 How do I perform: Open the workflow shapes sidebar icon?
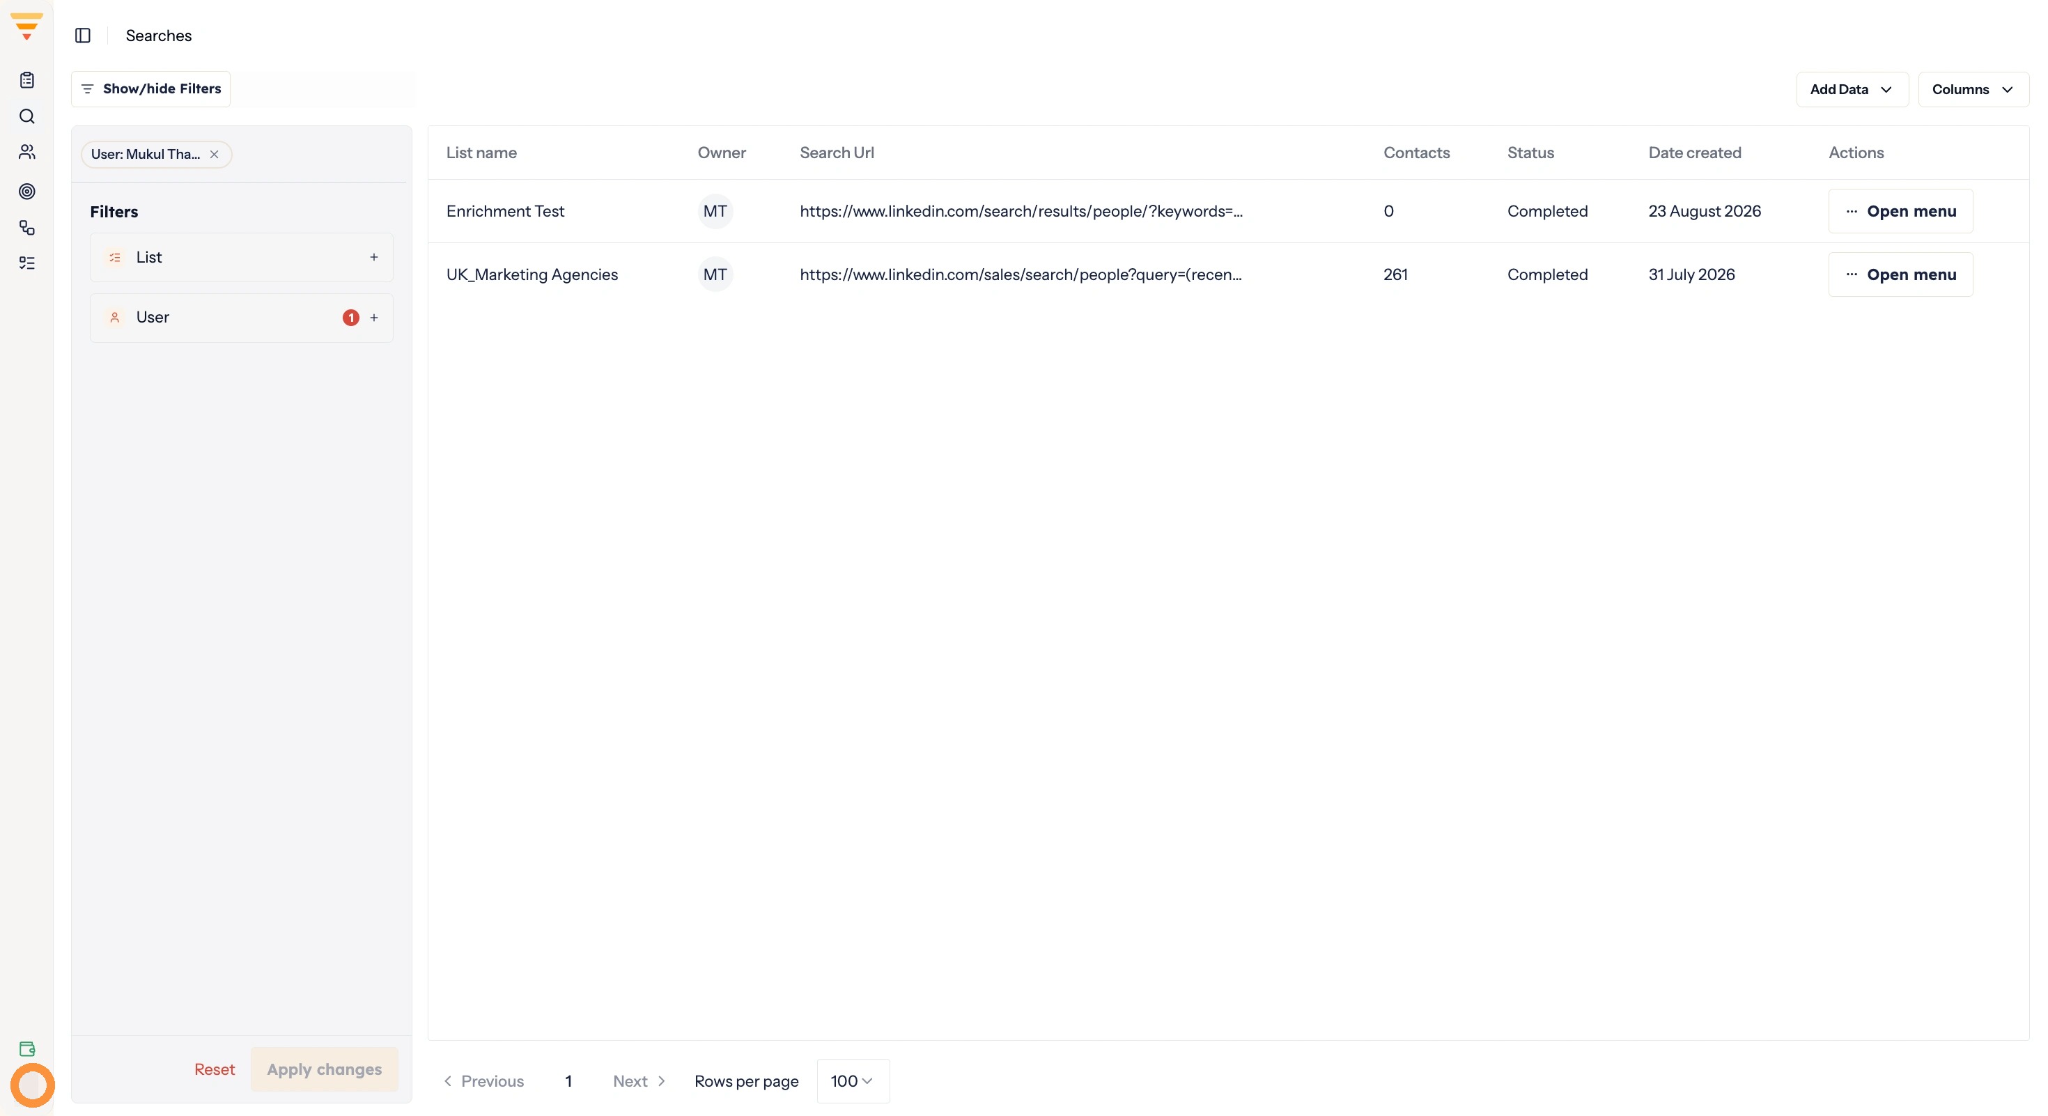pos(27,228)
